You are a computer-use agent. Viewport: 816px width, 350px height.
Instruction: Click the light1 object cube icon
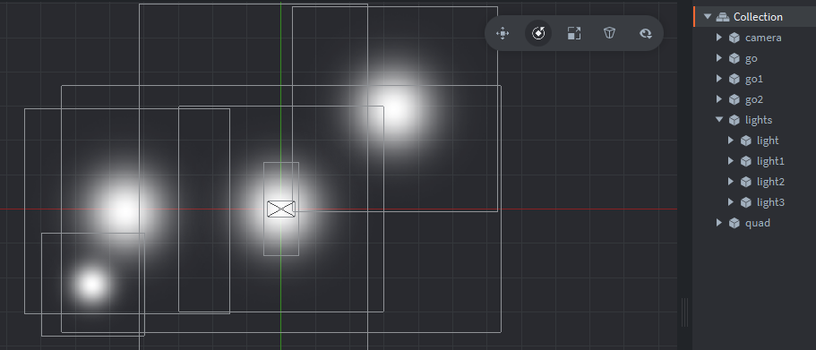[746, 161]
